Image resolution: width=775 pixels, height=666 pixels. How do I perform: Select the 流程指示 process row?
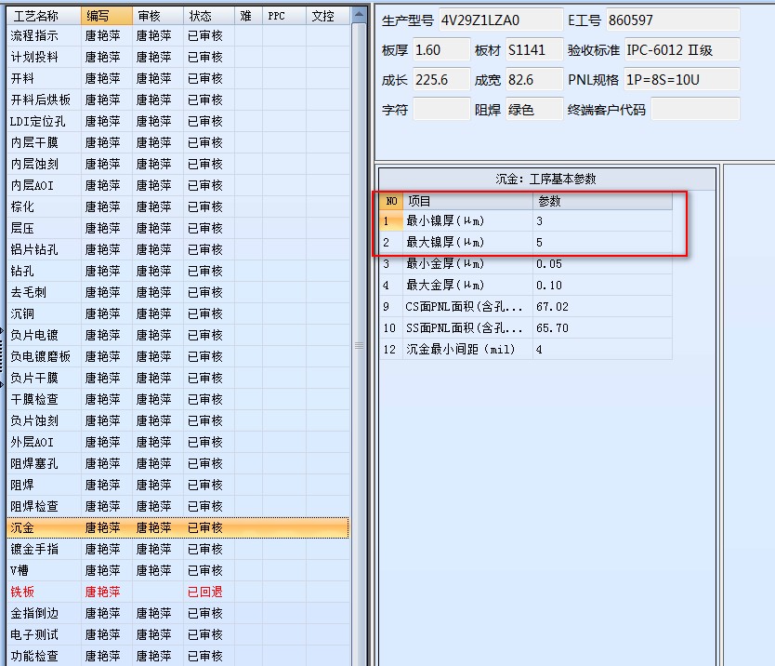[x=178, y=35]
